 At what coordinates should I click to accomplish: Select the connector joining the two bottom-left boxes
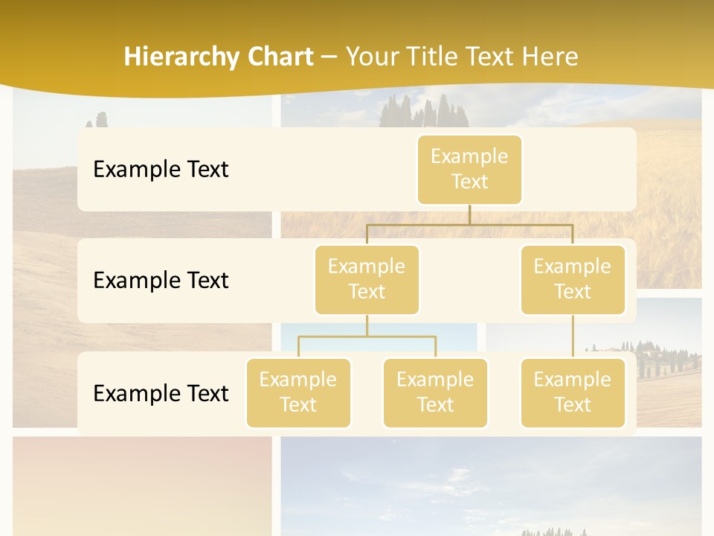tap(367, 336)
